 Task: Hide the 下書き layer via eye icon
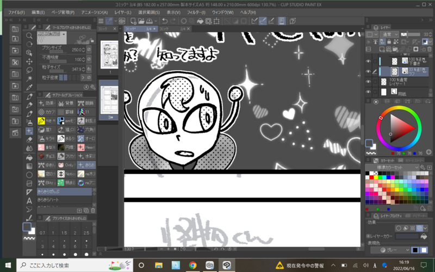[x=368, y=61]
